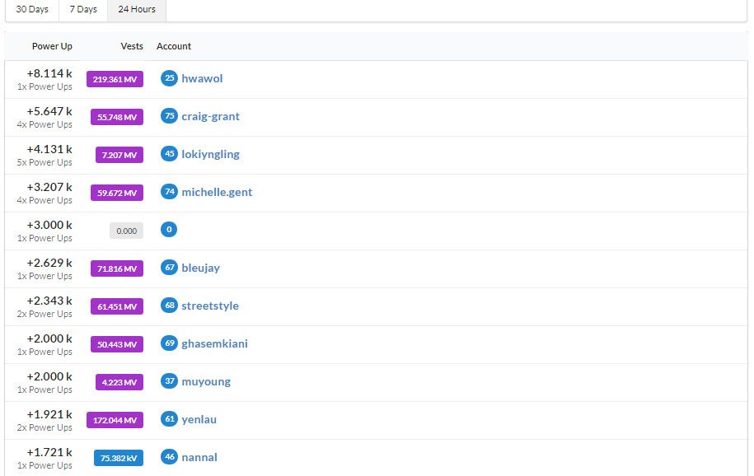Image resolution: width=754 pixels, height=476 pixels.
Task: Select the 24 Hours tab
Action: point(137,10)
